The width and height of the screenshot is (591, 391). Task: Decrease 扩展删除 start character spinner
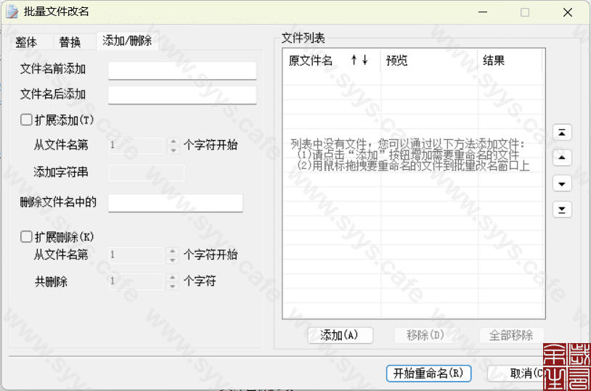point(172,260)
